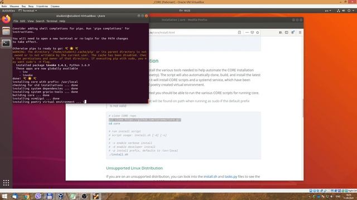The image size is (357, 200).
Task: Open Windows system tray language indicator
Action: [338, 196]
